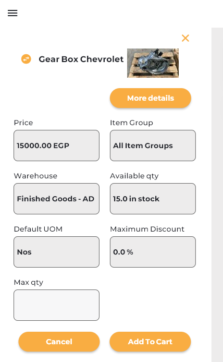Click the gray strip on the right edge
223x362 pixels.
[217, 195]
